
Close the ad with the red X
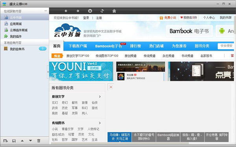(111, 87)
